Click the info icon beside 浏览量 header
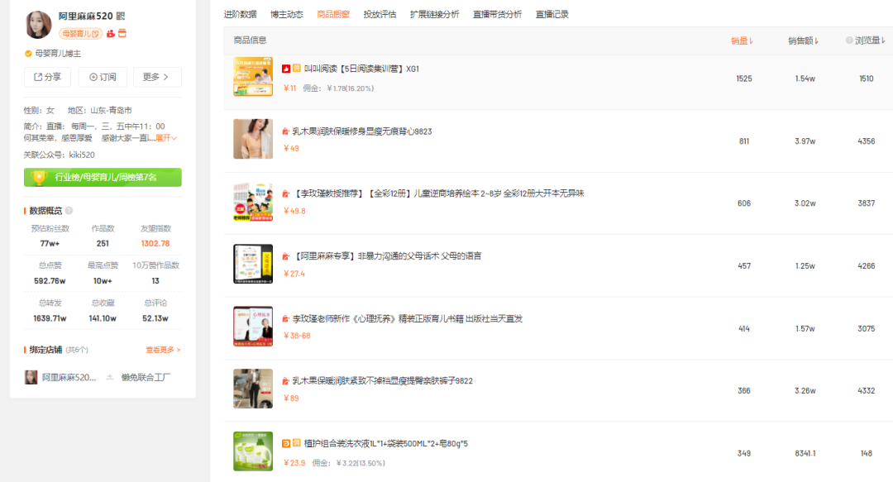Viewport: 893px width, 482px height. pyautogui.click(x=849, y=41)
